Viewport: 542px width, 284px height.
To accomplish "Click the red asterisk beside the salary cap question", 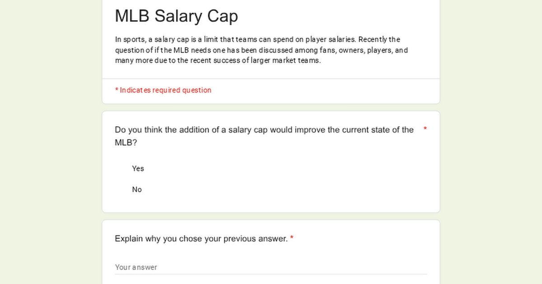I will pos(425,129).
